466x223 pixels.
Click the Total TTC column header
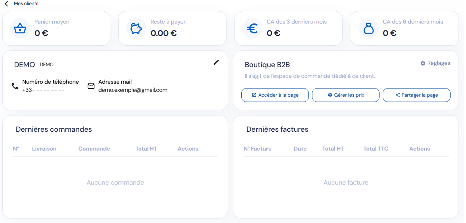(376, 149)
